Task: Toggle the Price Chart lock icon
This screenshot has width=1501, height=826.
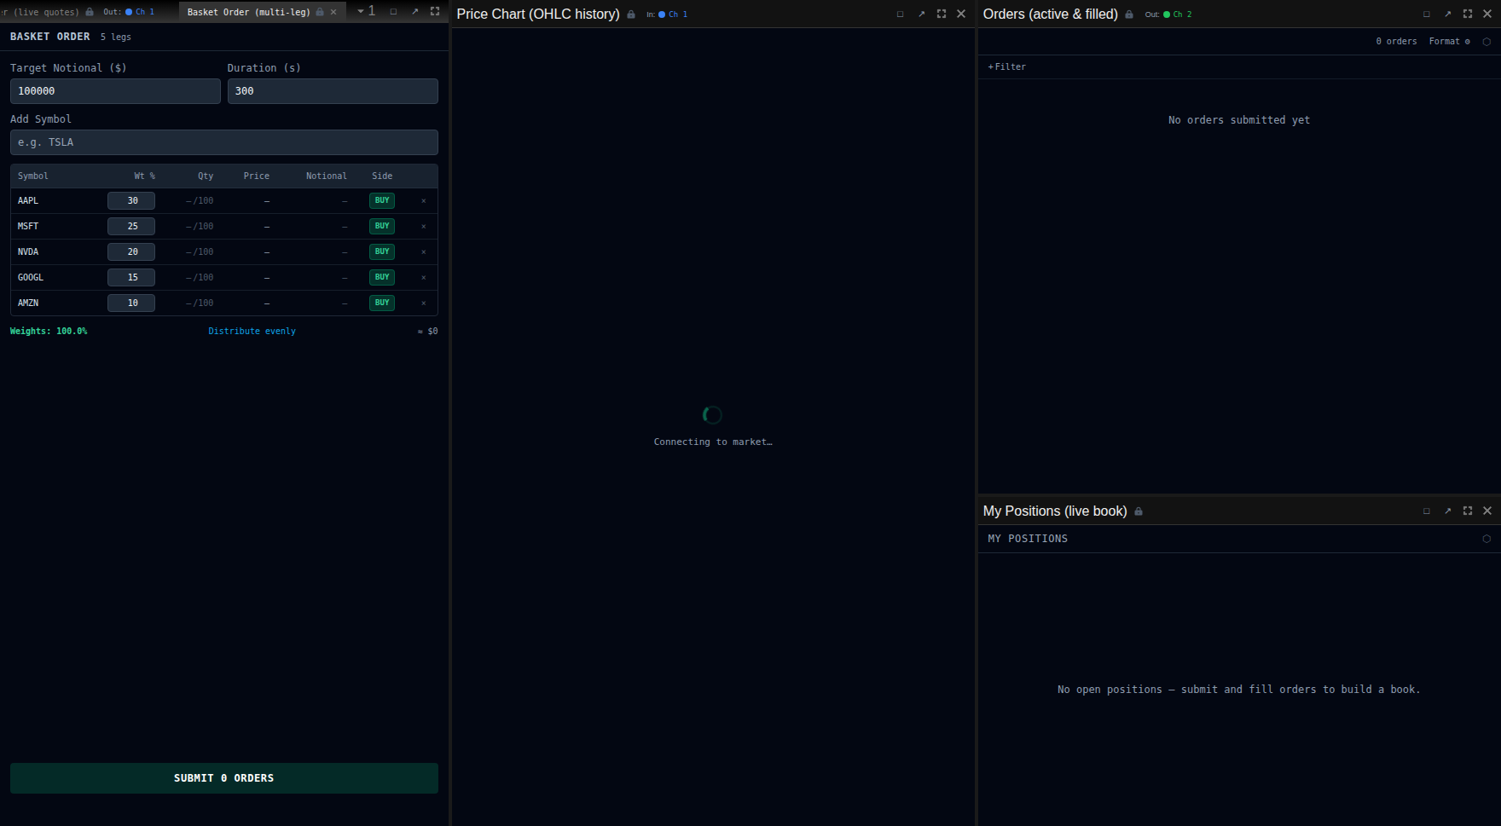Action: click(631, 14)
